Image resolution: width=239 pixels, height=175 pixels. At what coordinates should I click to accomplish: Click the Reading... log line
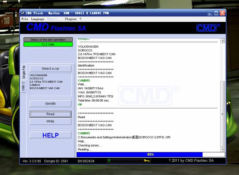click(x=84, y=149)
